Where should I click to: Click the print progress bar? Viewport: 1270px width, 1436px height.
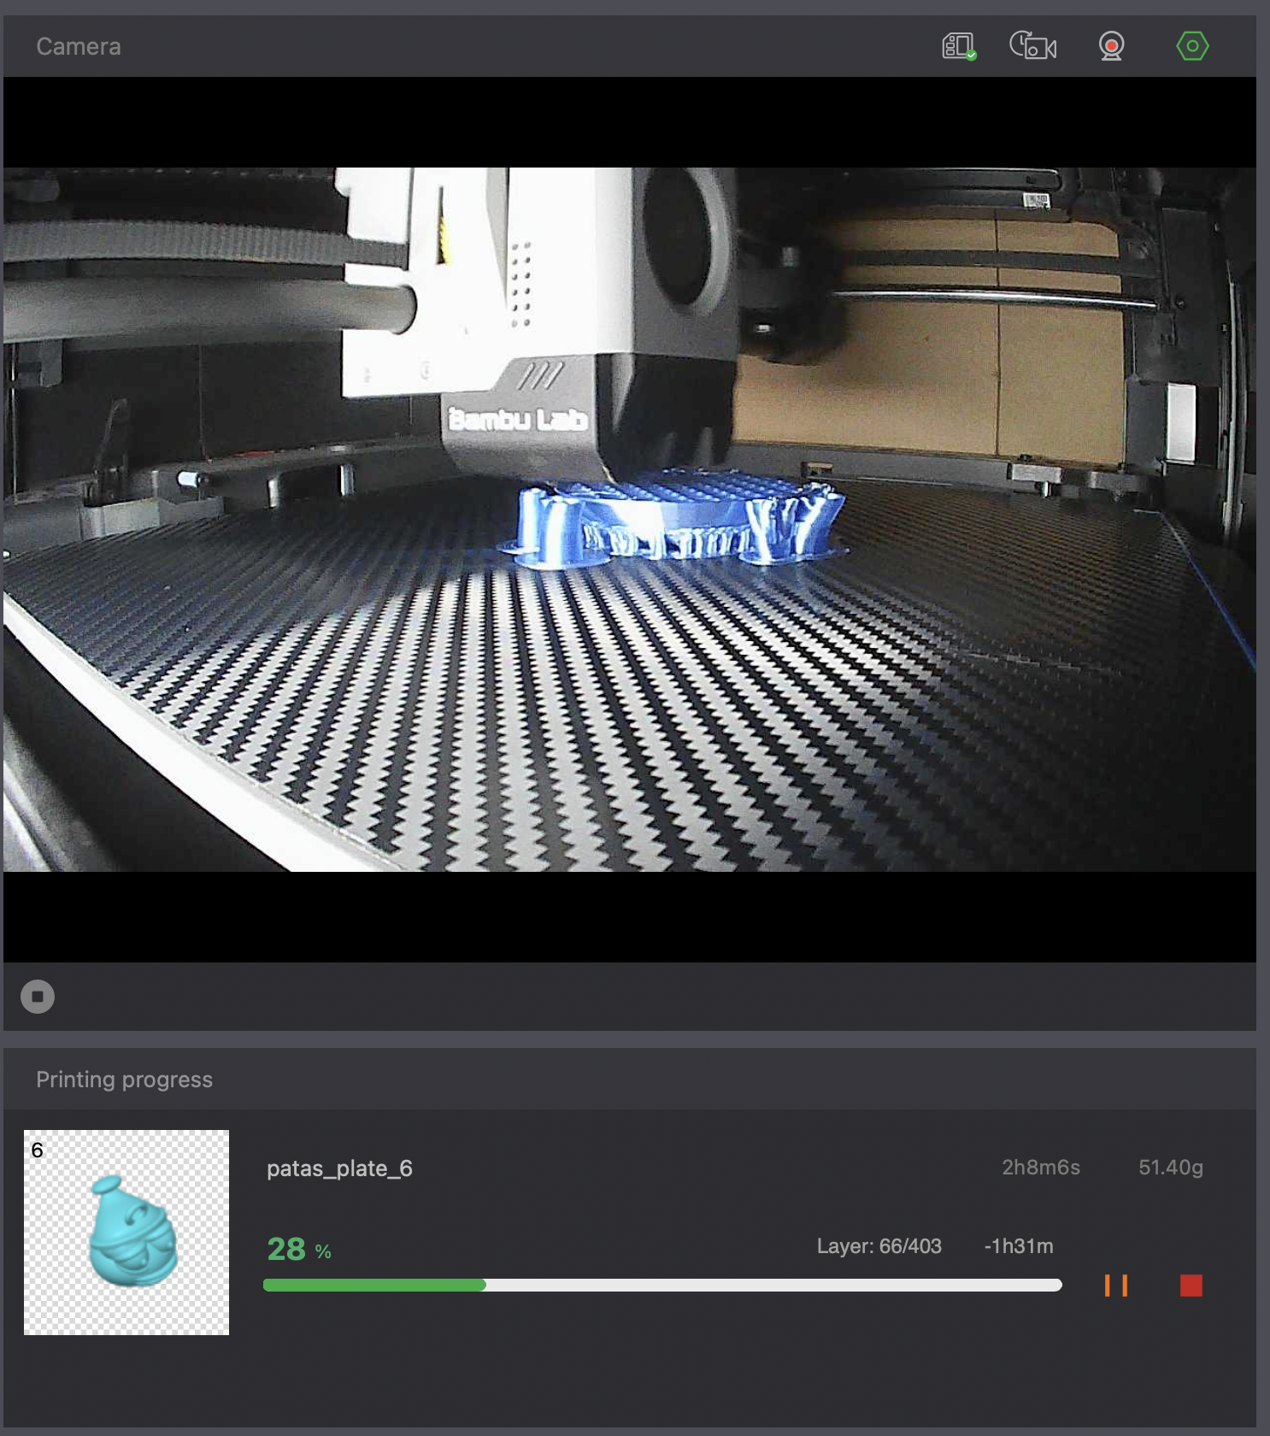pos(662,1285)
